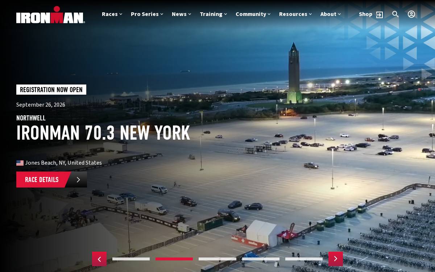Expand the Races menu
The height and width of the screenshot is (272, 435).
(x=112, y=14)
